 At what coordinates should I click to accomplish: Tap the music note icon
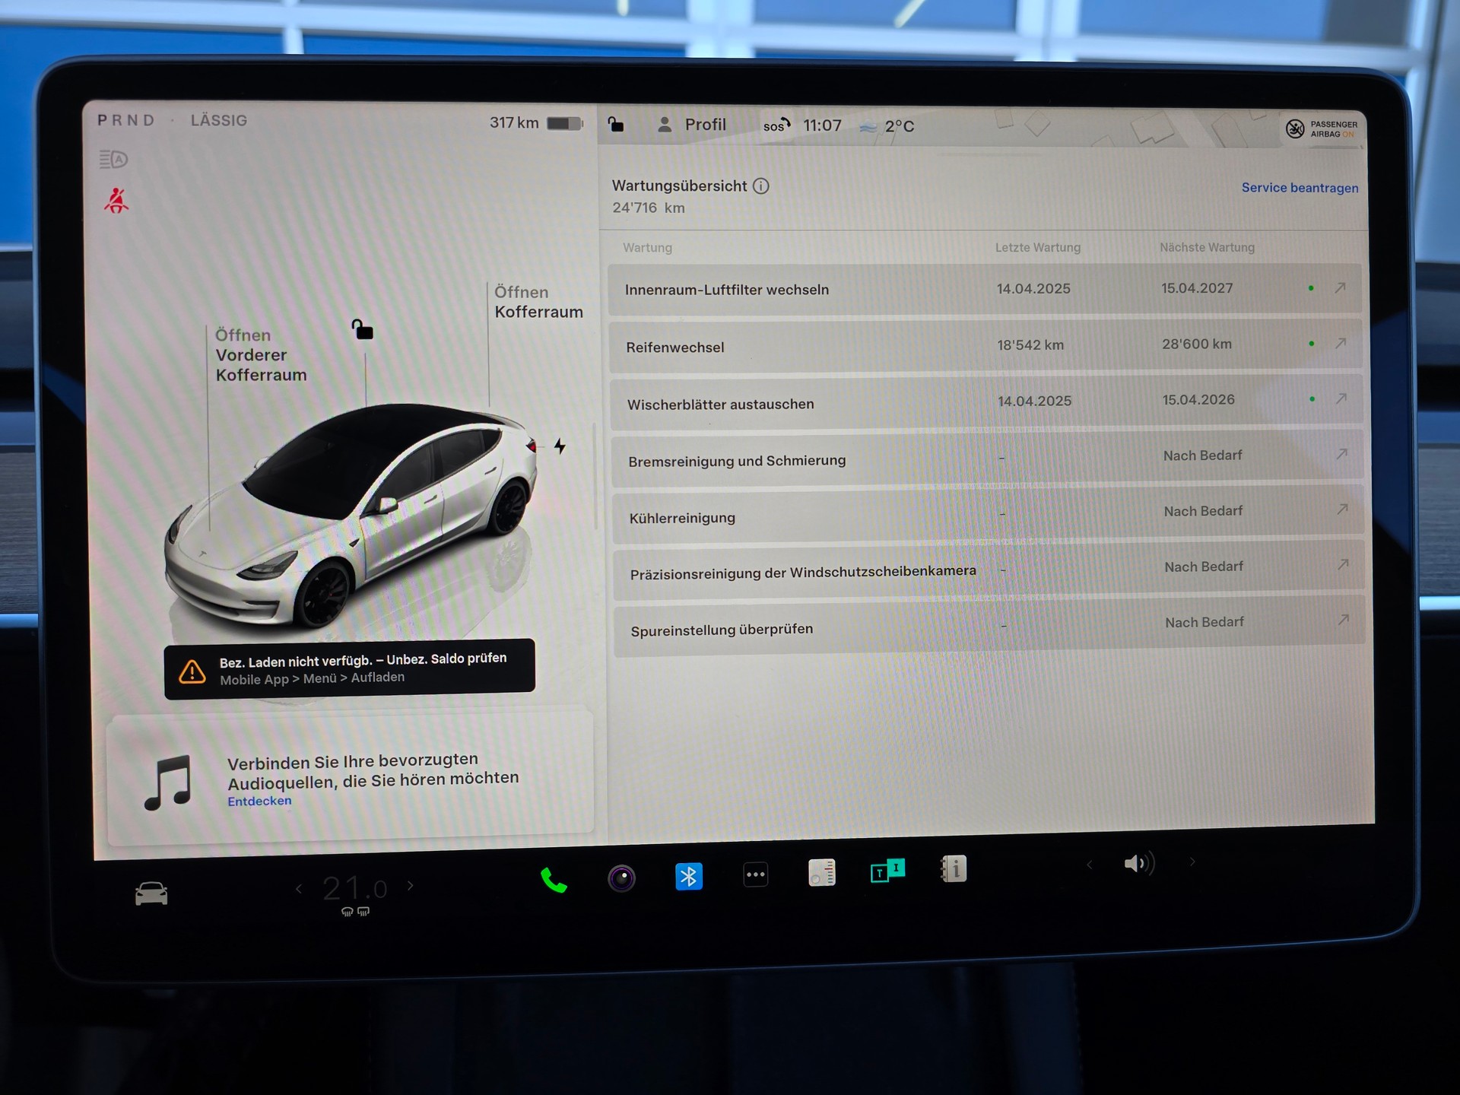coord(168,782)
